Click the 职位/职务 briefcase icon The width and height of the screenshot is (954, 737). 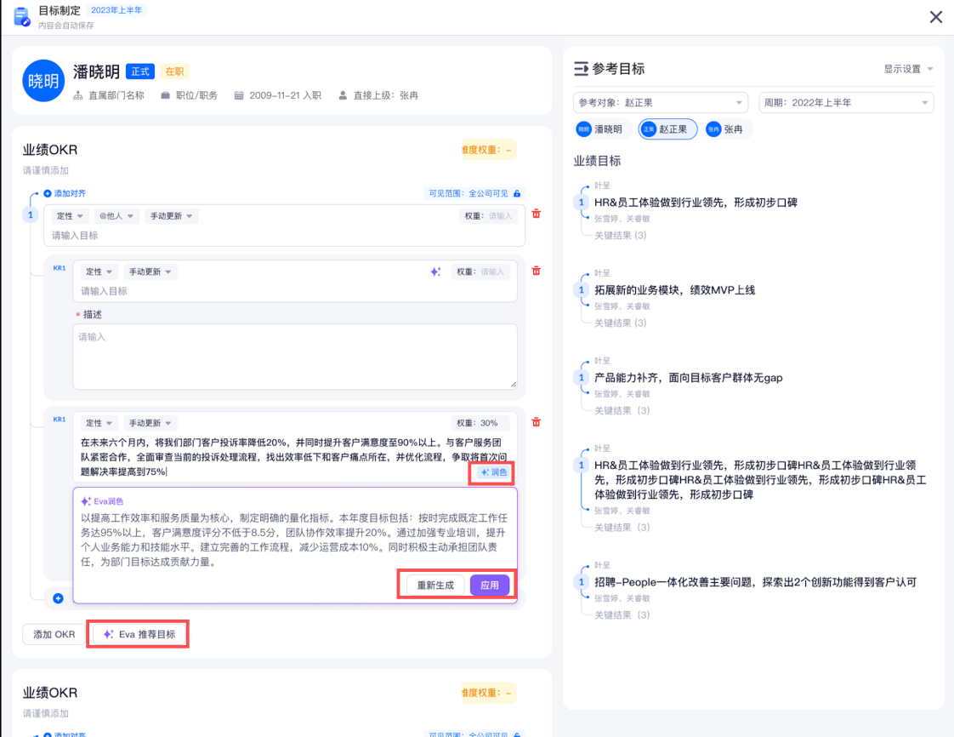[165, 95]
